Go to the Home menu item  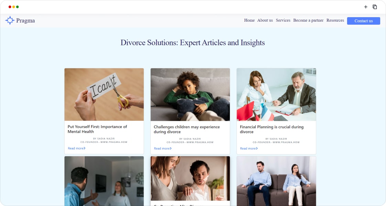(249, 20)
